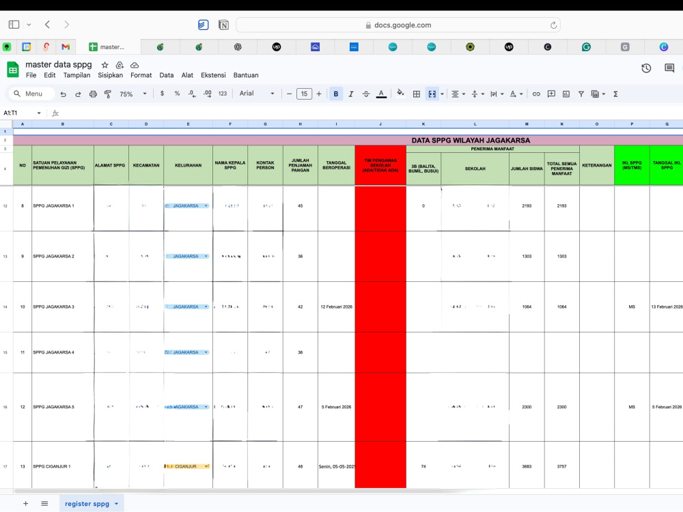This screenshot has height=512, width=683.
Task: Toggle bold formatting
Action: (x=336, y=94)
